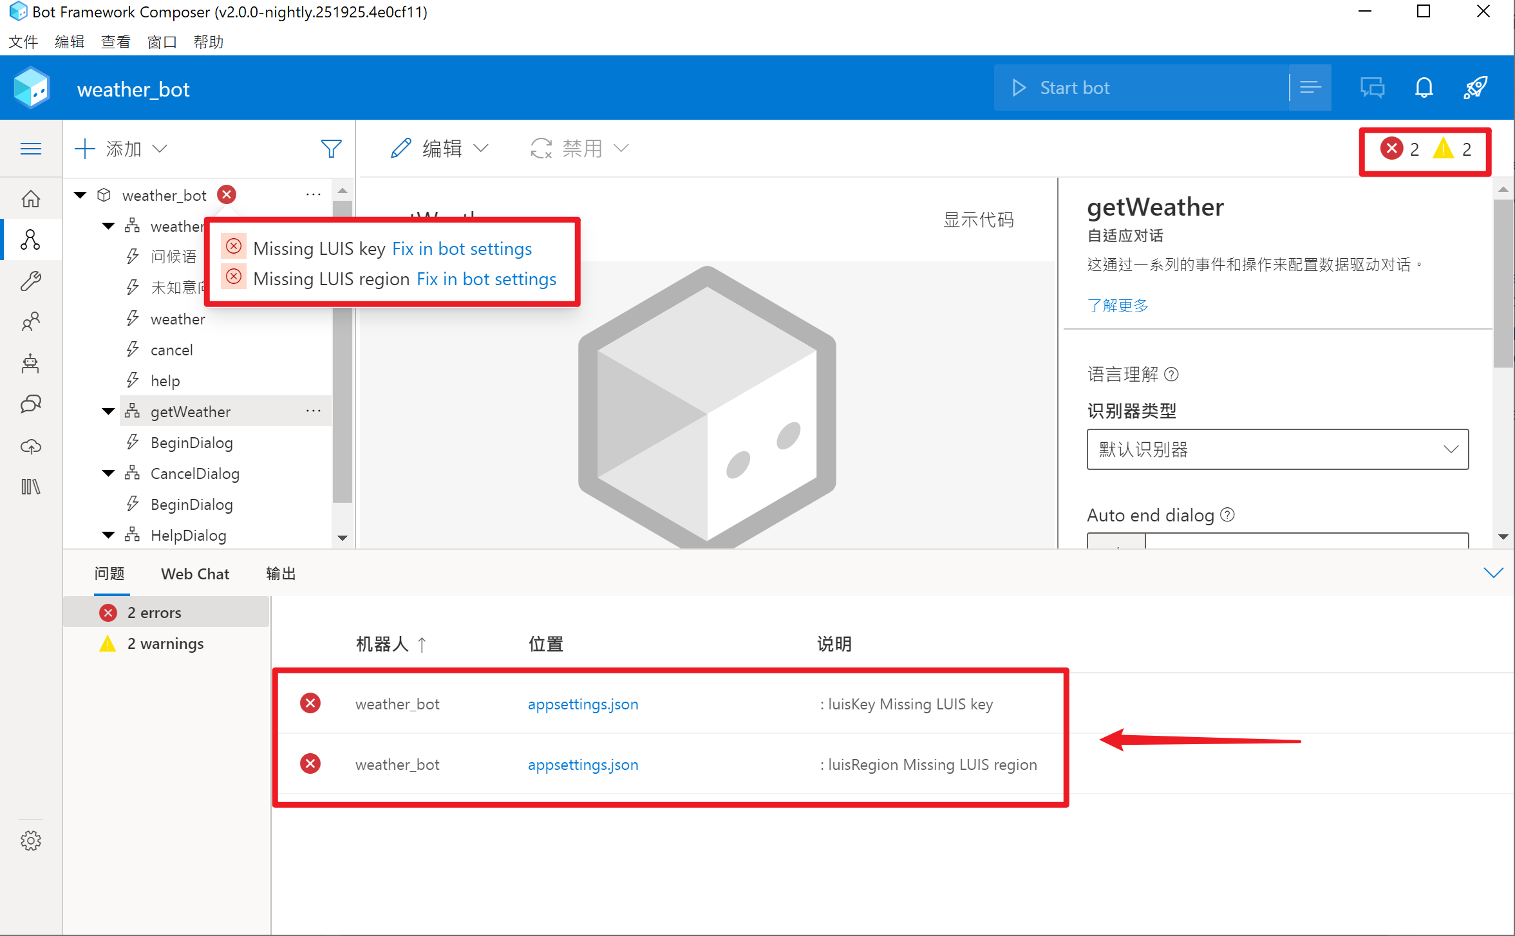This screenshot has height=936, width=1515.
Task: Toggle the hamburger navigation menu
Action: 30,149
